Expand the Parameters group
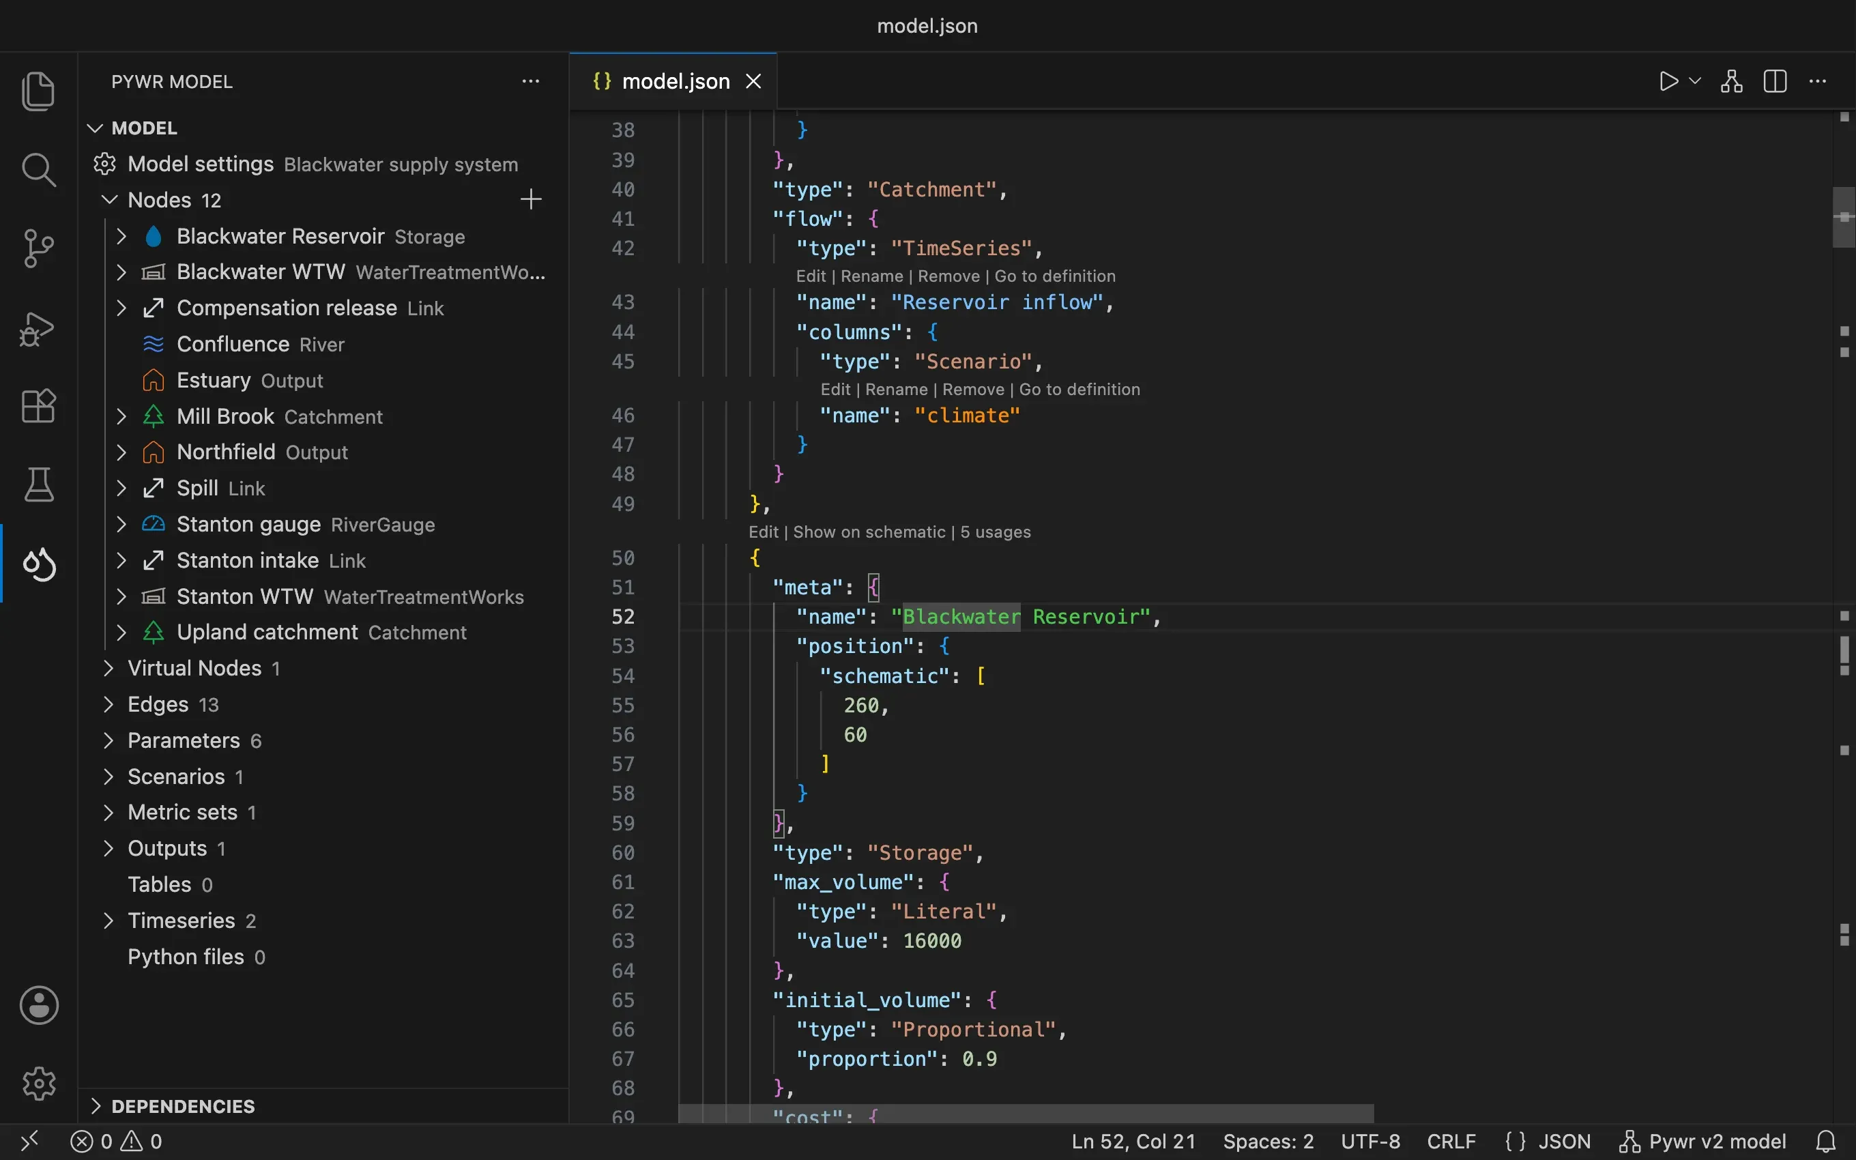The width and height of the screenshot is (1856, 1160). click(109, 740)
